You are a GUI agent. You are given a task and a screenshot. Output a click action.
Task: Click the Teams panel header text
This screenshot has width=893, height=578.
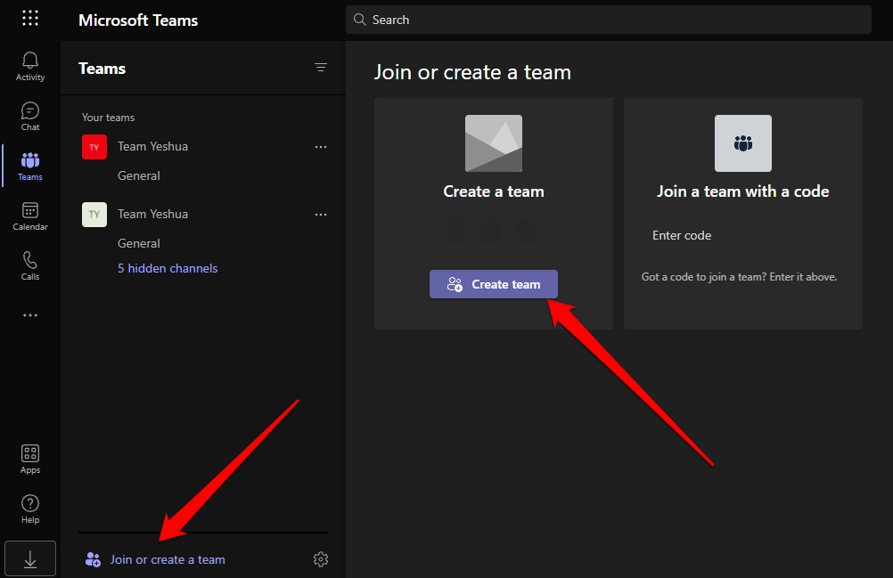pos(102,69)
